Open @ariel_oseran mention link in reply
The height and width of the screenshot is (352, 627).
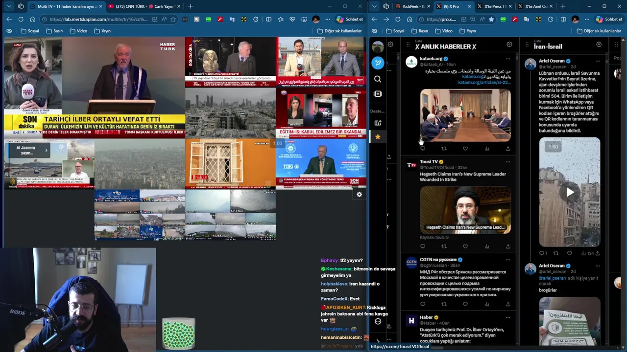(552, 278)
